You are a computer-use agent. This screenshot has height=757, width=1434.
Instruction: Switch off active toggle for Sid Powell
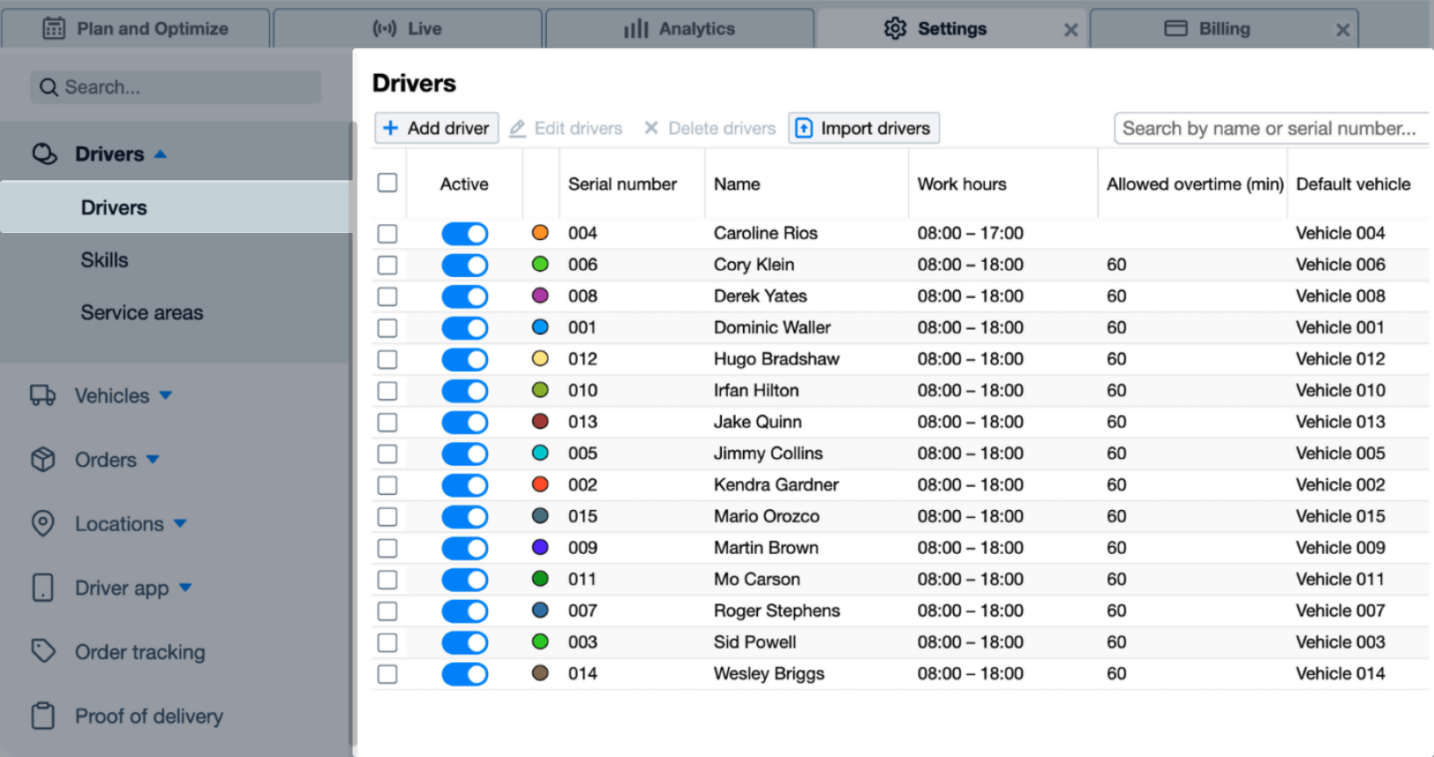coord(465,643)
